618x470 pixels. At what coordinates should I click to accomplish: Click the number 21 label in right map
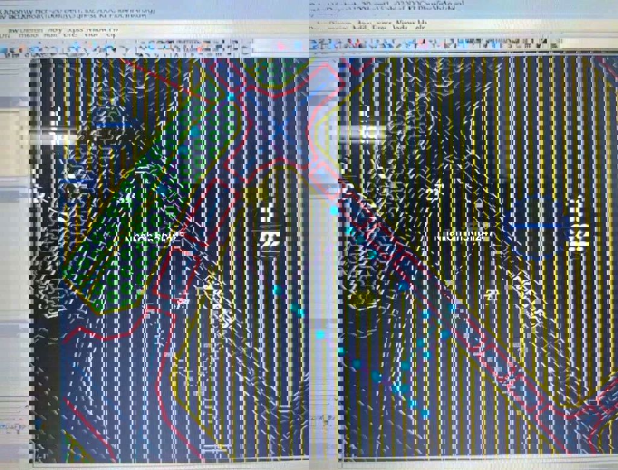click(431, 192)
